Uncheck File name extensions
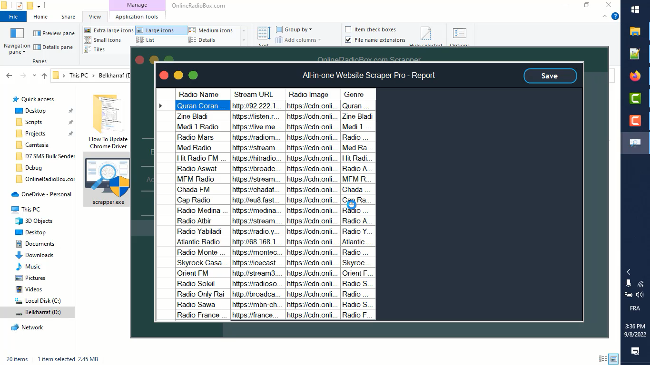 (375, 40)
